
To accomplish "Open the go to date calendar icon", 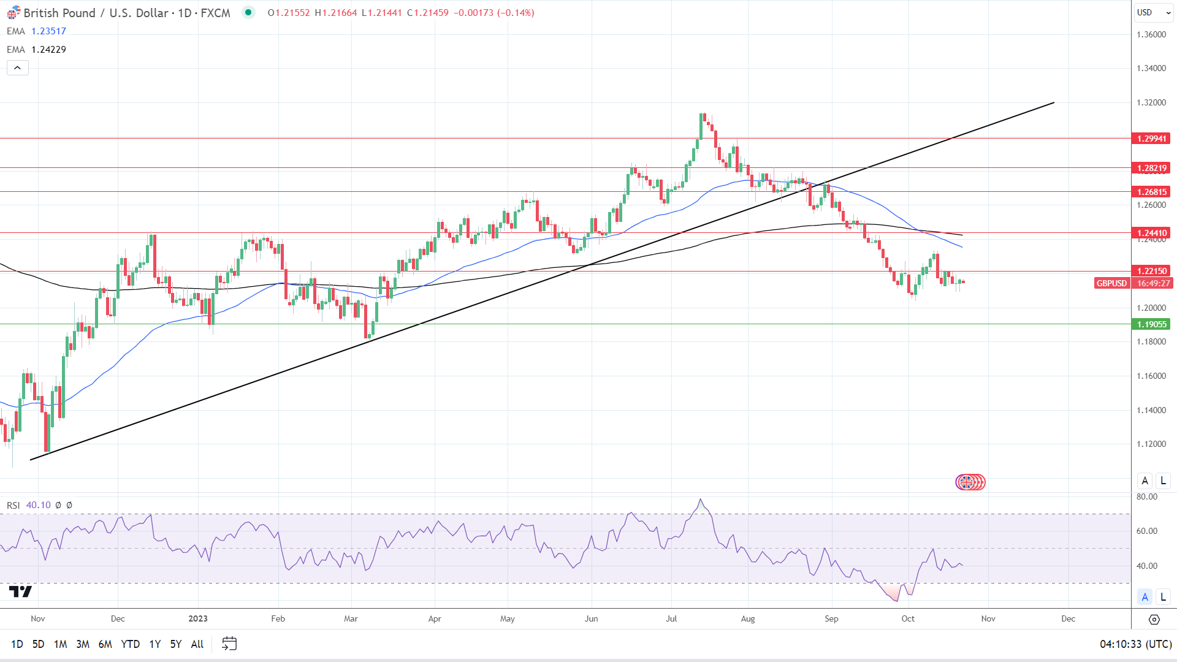I will [x=229, y=644].
